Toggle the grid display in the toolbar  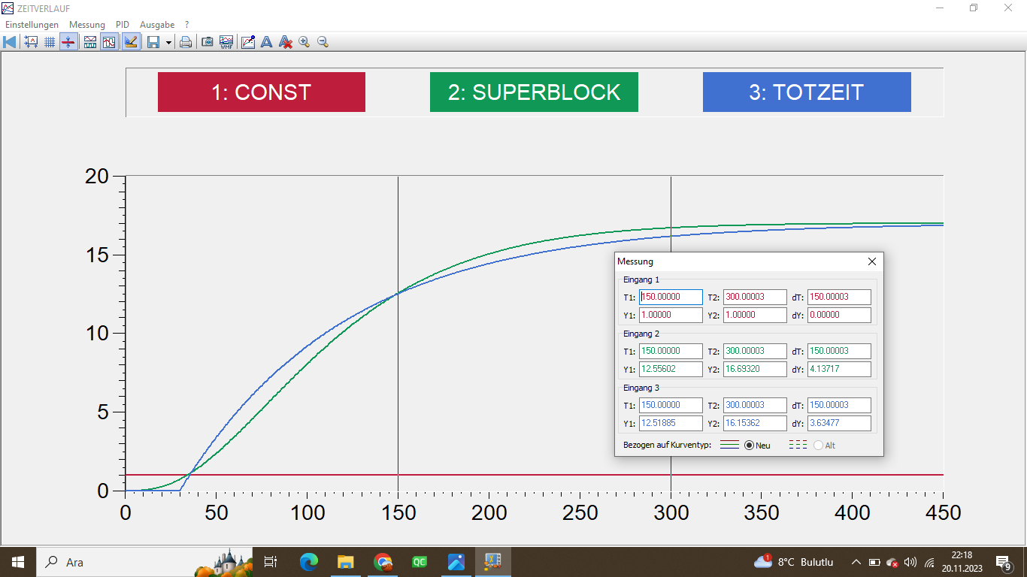(49, 42)
